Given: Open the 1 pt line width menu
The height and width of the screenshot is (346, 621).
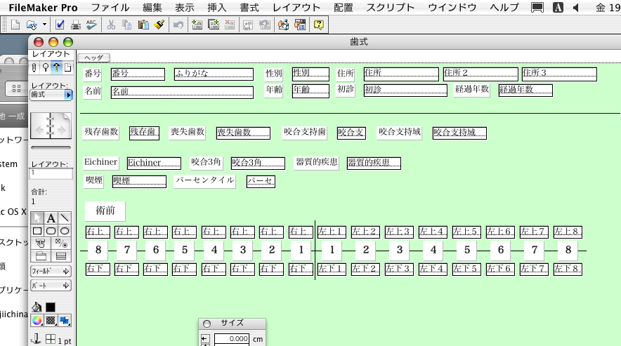Looking at the screenshot, I should [x=64, y=341].
